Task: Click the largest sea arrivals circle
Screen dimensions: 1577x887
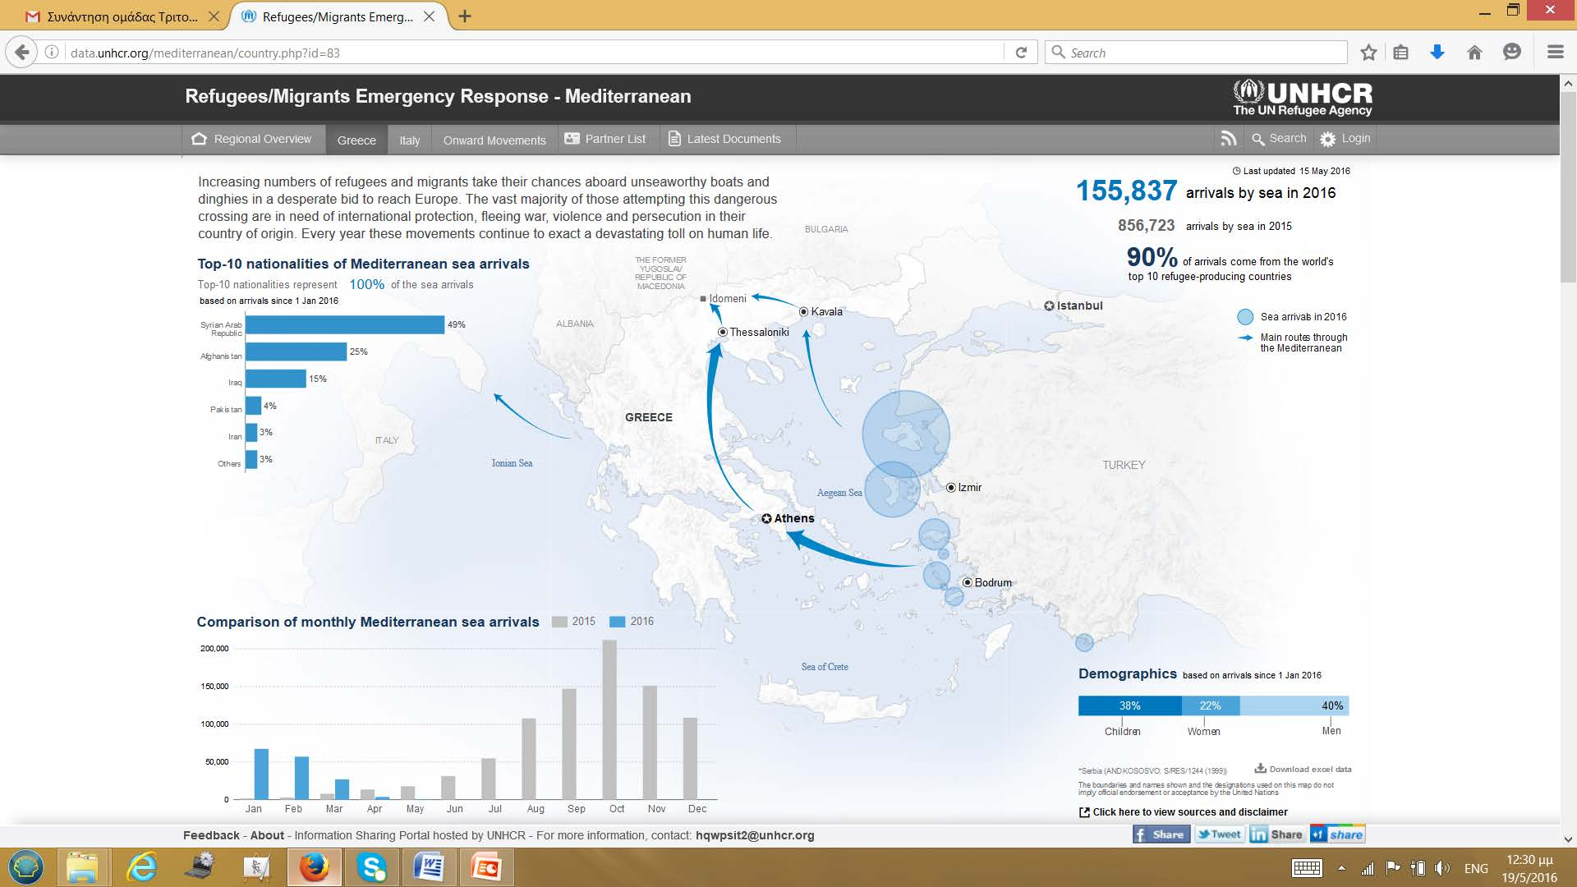Action: [x=906, y=434]
